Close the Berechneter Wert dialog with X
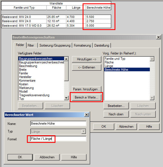The width and height of the screenshot is (163, 167). (87, 115)
